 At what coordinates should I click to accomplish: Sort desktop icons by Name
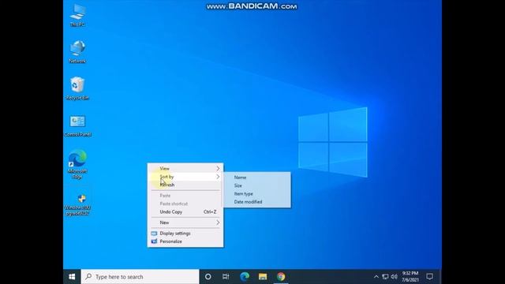coord(257,177)
